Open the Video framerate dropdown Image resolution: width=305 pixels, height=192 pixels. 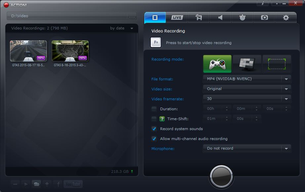[x=247, y=99]
